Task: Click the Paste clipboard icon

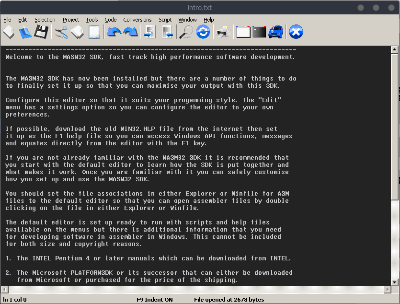Action: click(94, 32)
